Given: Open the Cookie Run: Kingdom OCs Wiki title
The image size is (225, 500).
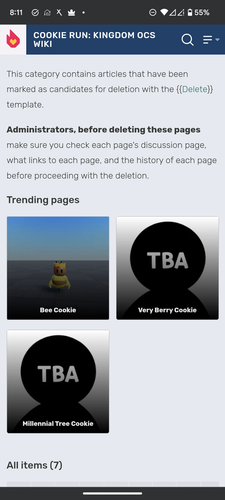Looking at the screenshot, I should [x=94, y=39].
